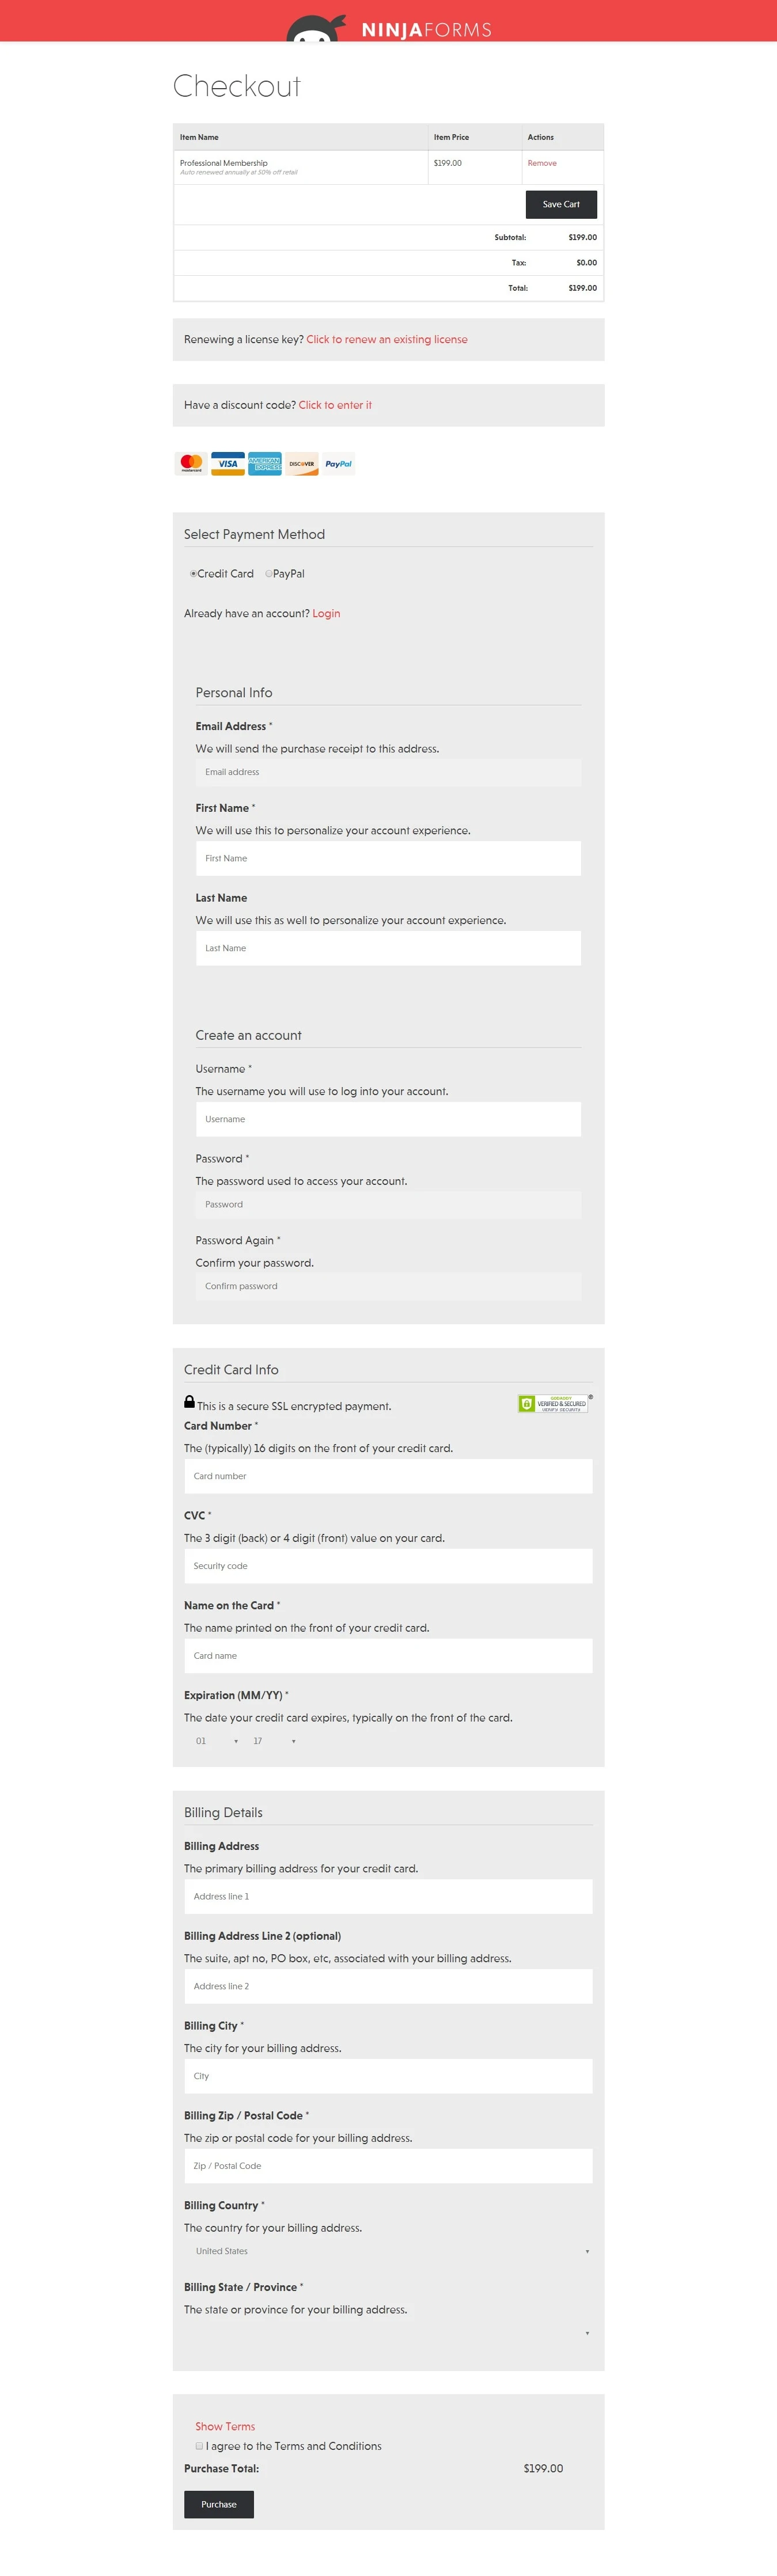This screenshot has height=2576, width=777.
Task: Click the Visa card icon
Action: tap(228, 464)
